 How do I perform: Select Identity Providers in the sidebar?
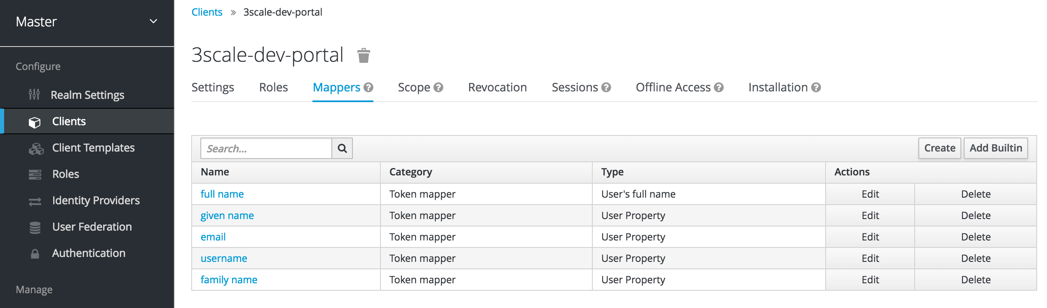pyautogui.click(x=96, y=201)
